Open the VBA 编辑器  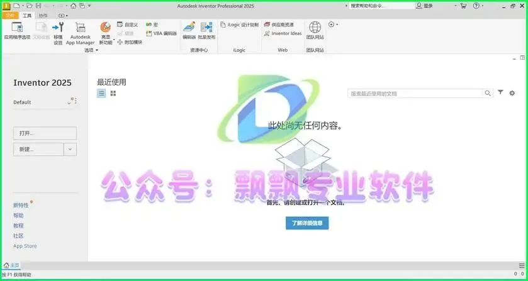tap(161, 33)
